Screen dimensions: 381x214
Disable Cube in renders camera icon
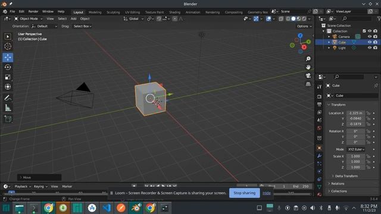(376, 42)
